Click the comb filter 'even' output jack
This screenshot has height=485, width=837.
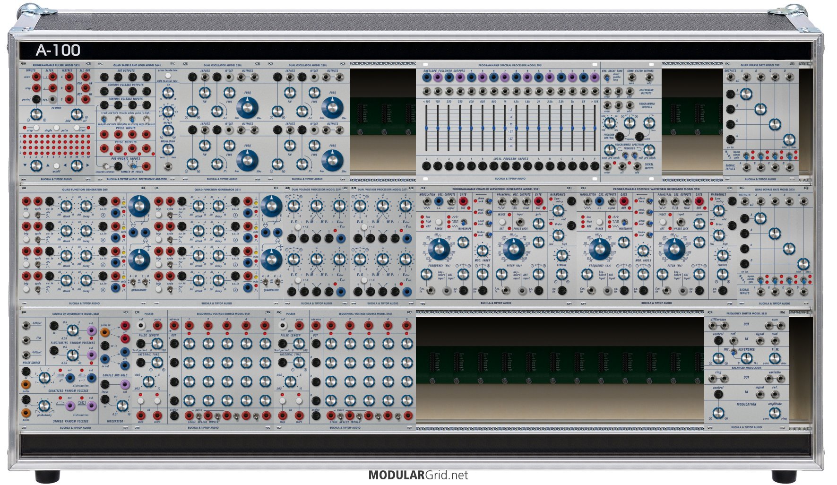pos(631,77)
